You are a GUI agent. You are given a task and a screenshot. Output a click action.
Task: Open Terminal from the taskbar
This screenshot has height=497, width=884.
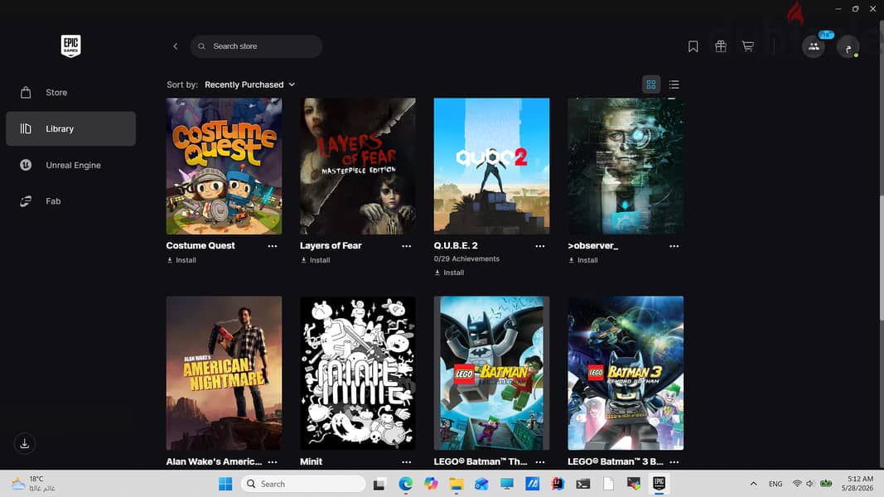click(x=583, y=484)
